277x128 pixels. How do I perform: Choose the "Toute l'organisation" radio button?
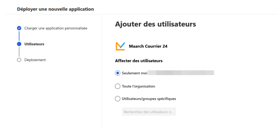[x=118, y=86]
